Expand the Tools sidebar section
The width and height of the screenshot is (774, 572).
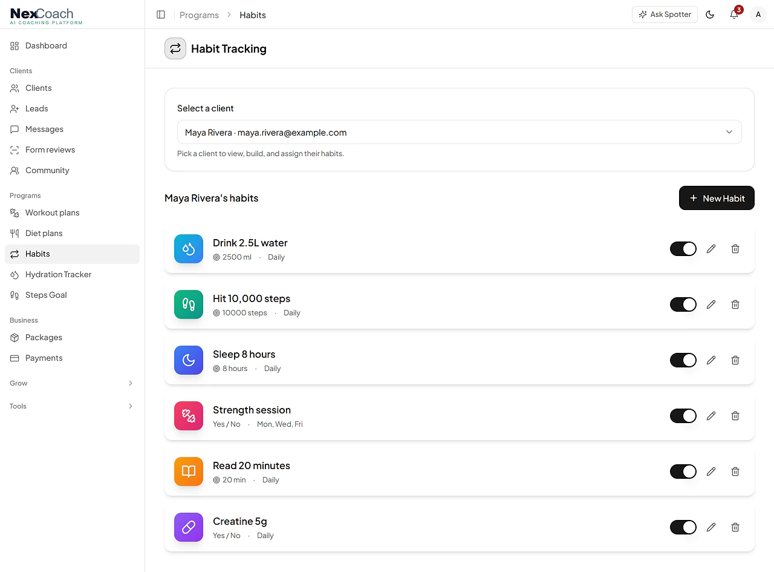[72, 406]
